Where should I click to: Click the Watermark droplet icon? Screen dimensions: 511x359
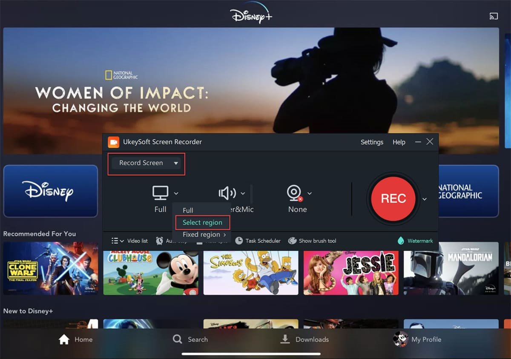[x=401, y=241]
